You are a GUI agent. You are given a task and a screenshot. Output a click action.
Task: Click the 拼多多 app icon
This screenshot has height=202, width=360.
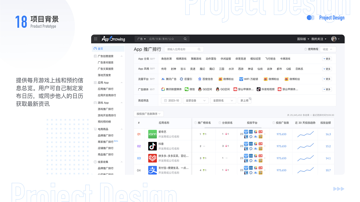pos(152,158)
